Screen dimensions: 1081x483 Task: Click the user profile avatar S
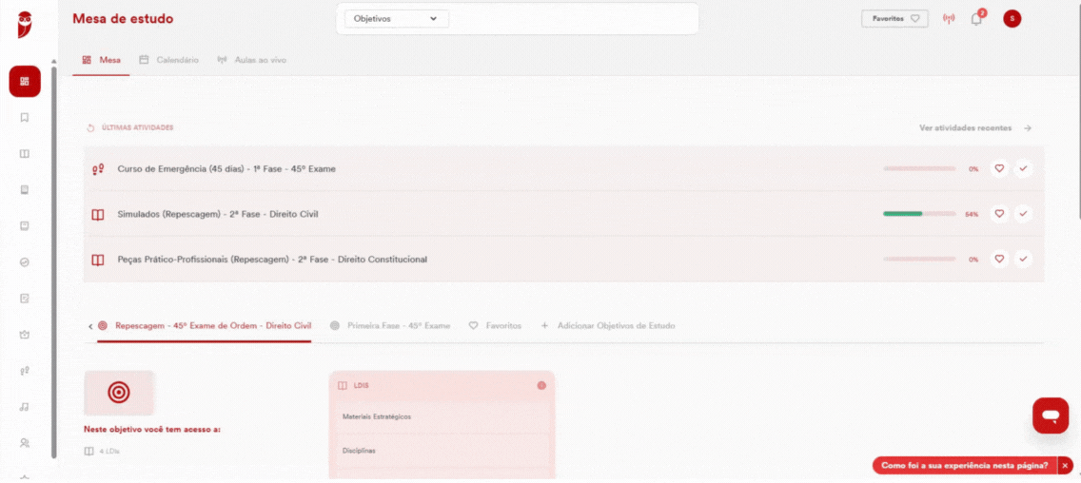[1012, 19]
